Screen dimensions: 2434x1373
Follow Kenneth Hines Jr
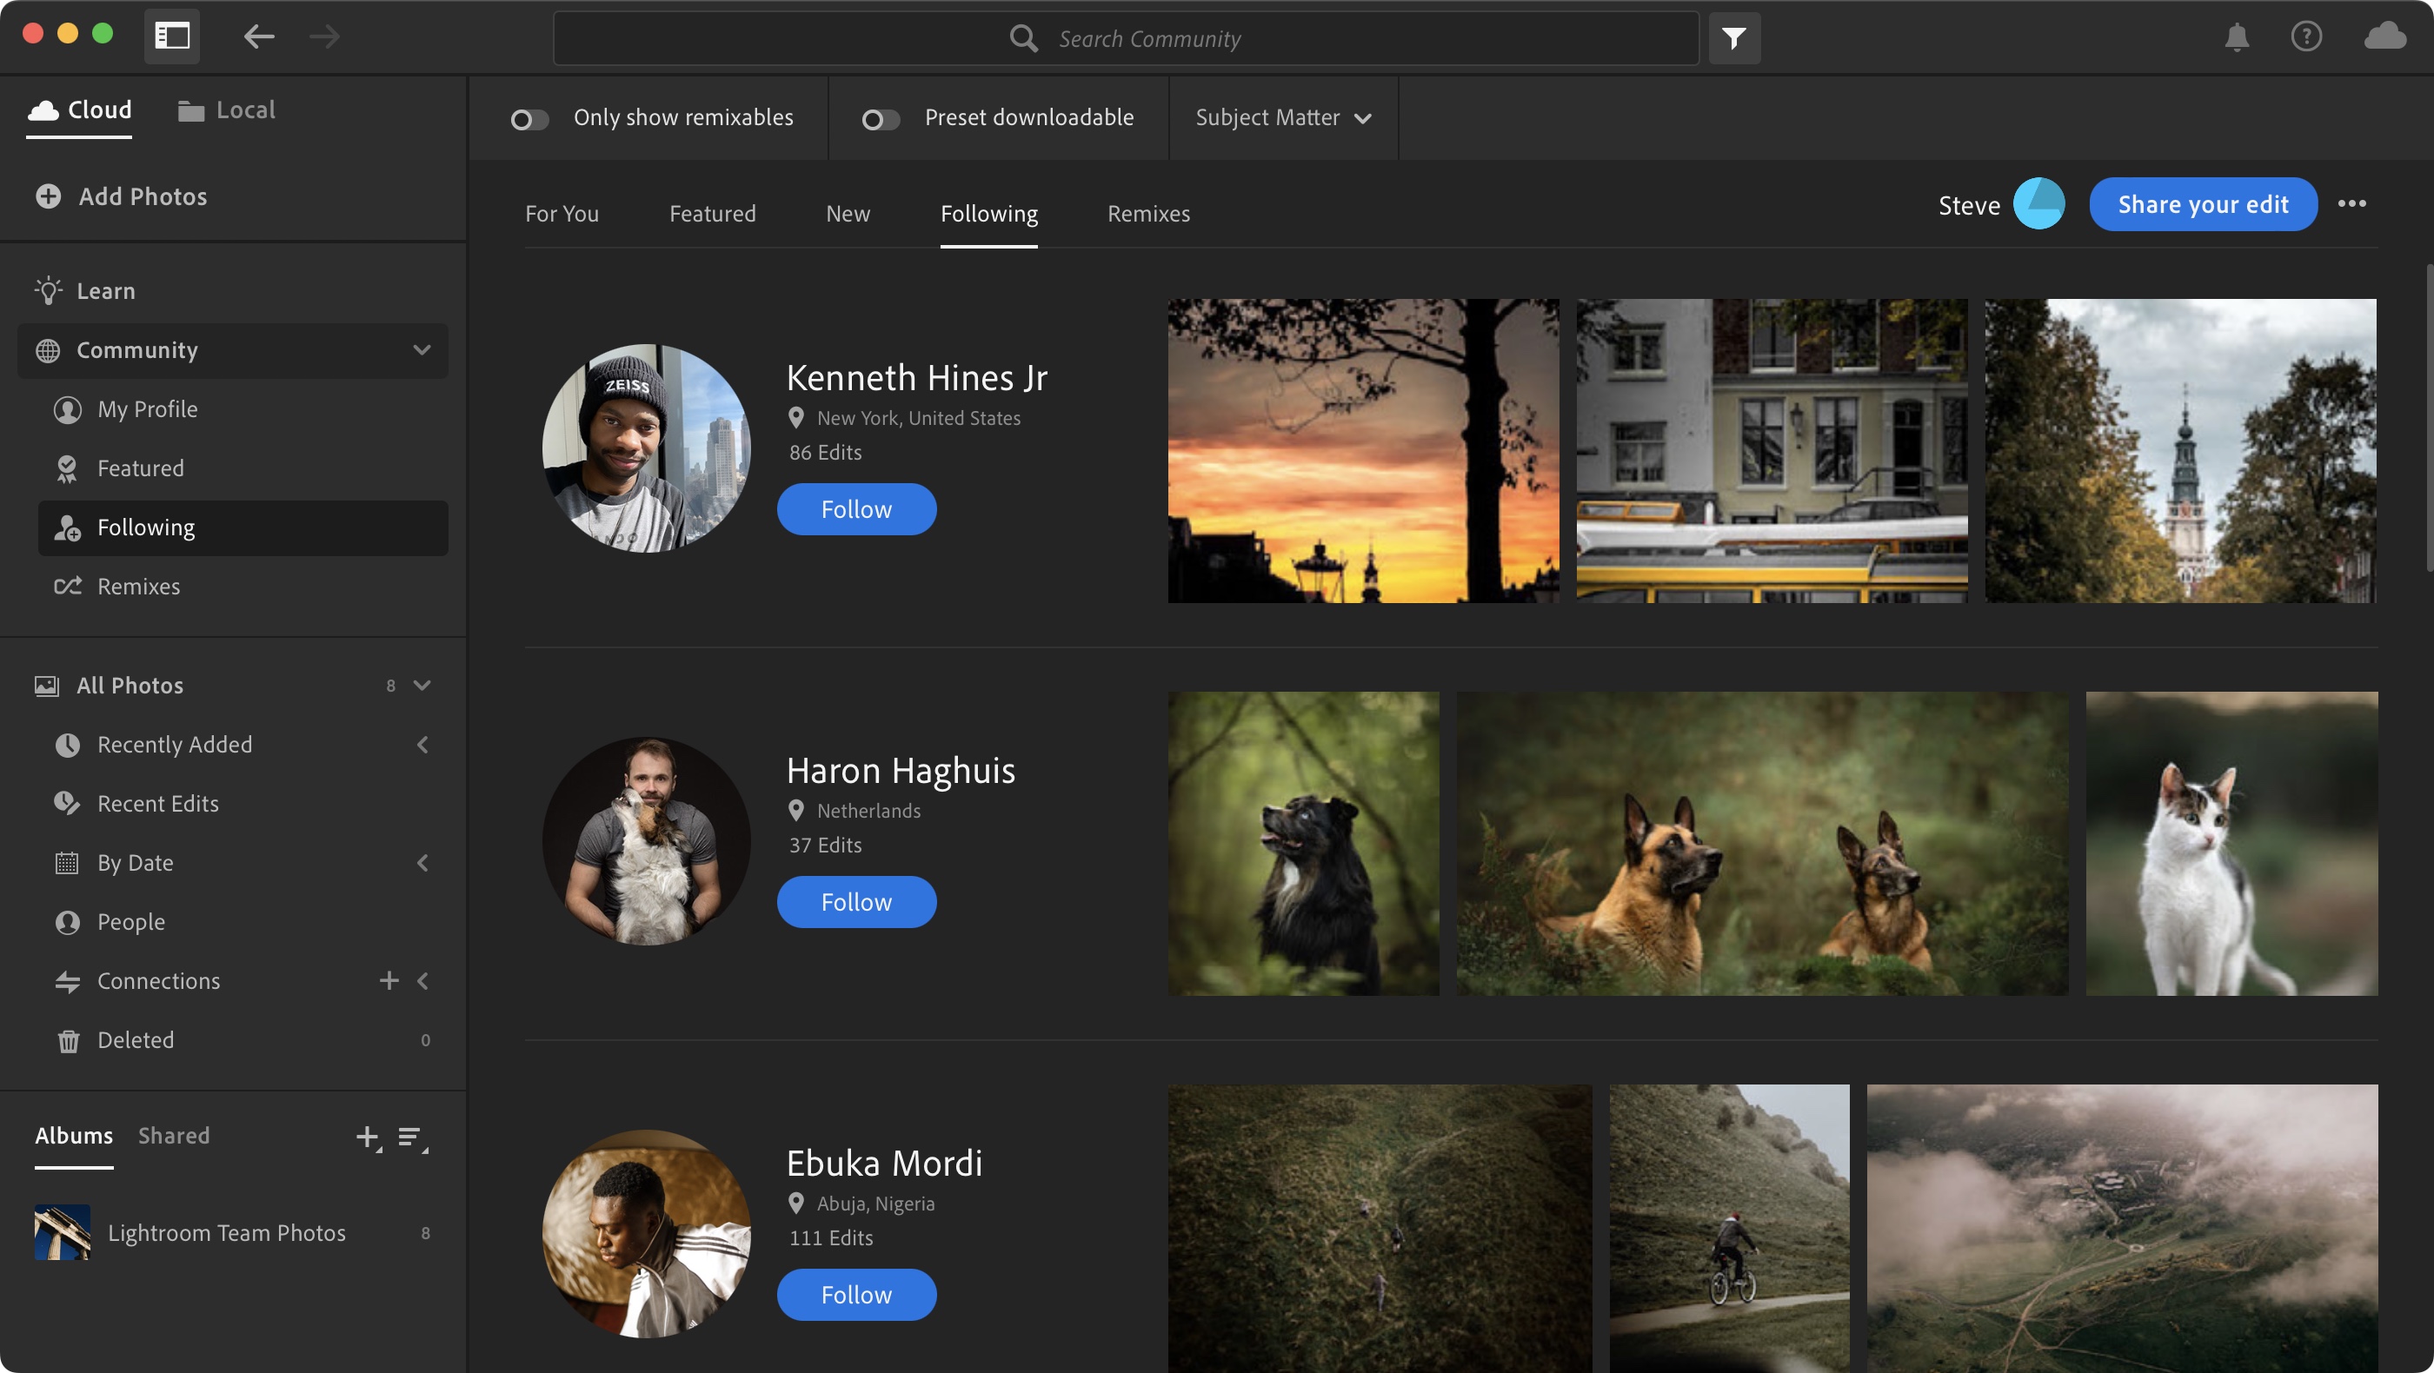tap(856, 509)
